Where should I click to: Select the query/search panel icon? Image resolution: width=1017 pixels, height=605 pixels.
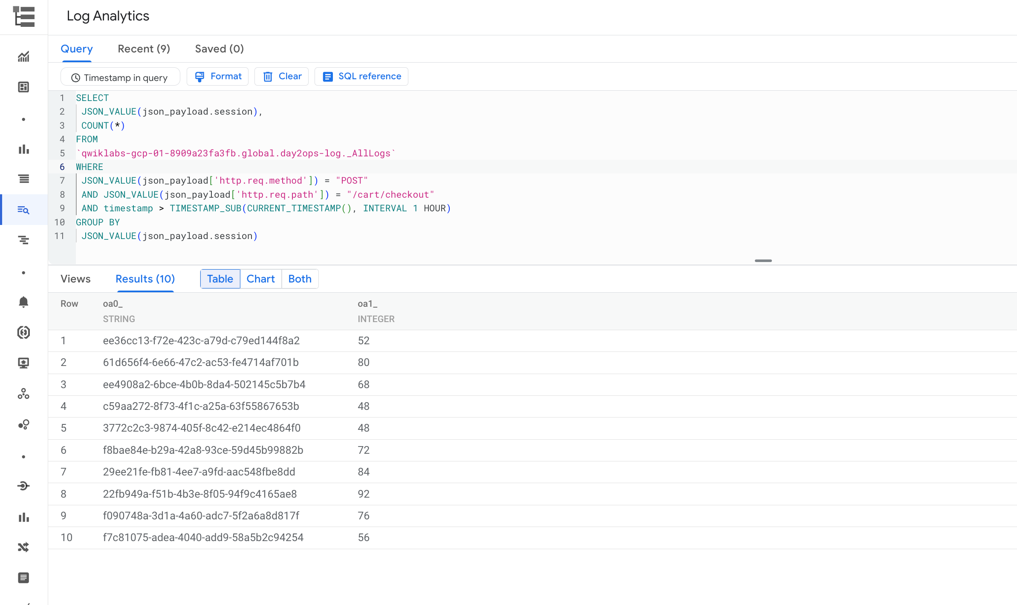pos(24,210)
